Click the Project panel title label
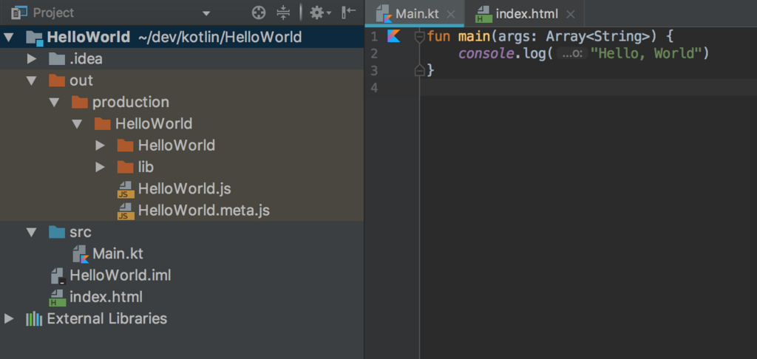The image size is (757, 359). point(53,13)
